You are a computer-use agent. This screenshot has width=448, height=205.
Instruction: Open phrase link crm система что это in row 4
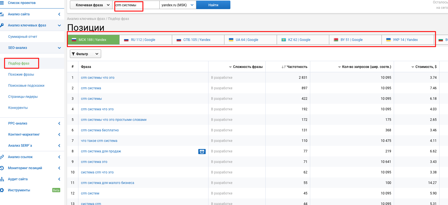pos(97,109)
